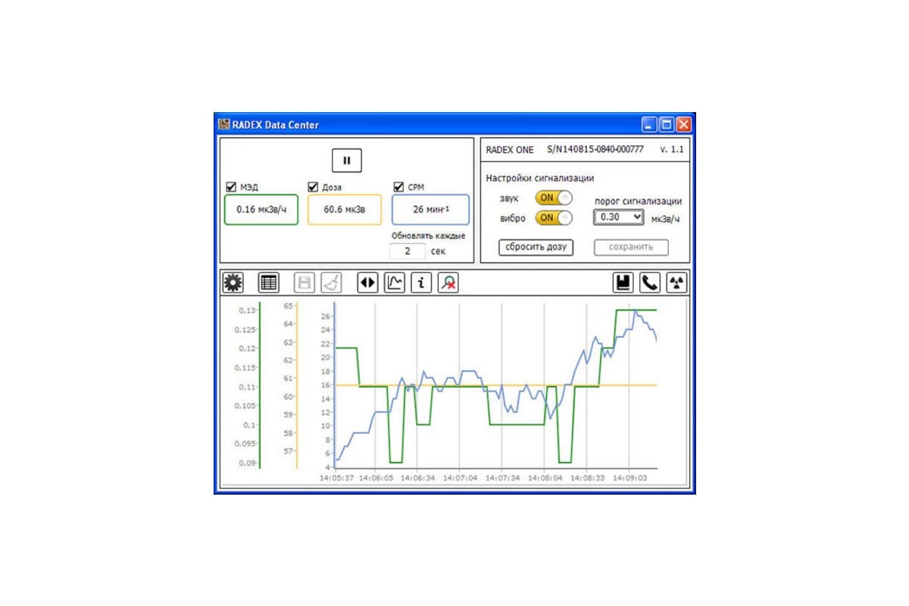Turn off the звук alarm switch

click(553, 198)
